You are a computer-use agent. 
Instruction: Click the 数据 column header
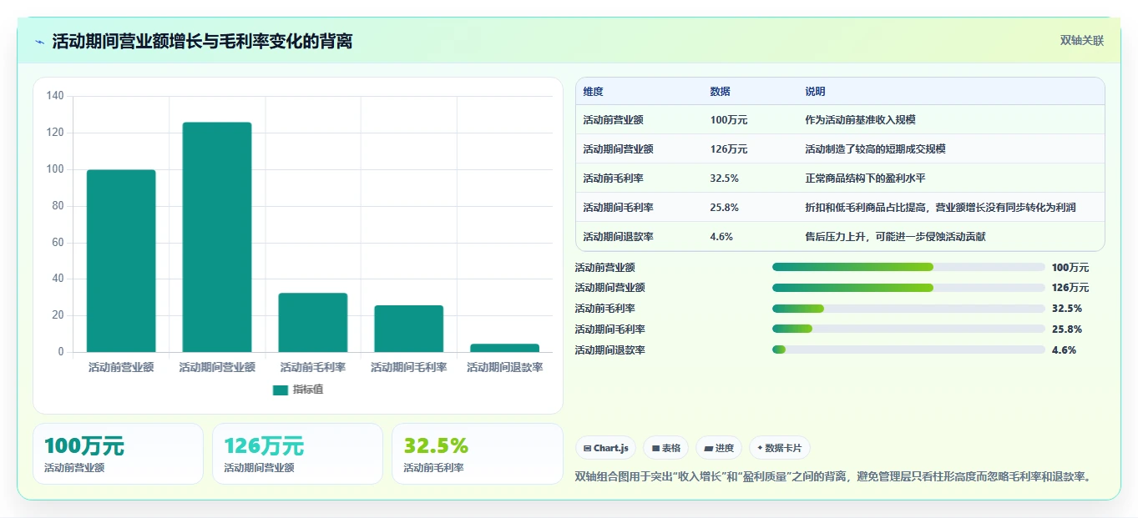click(x=721, y=92)
